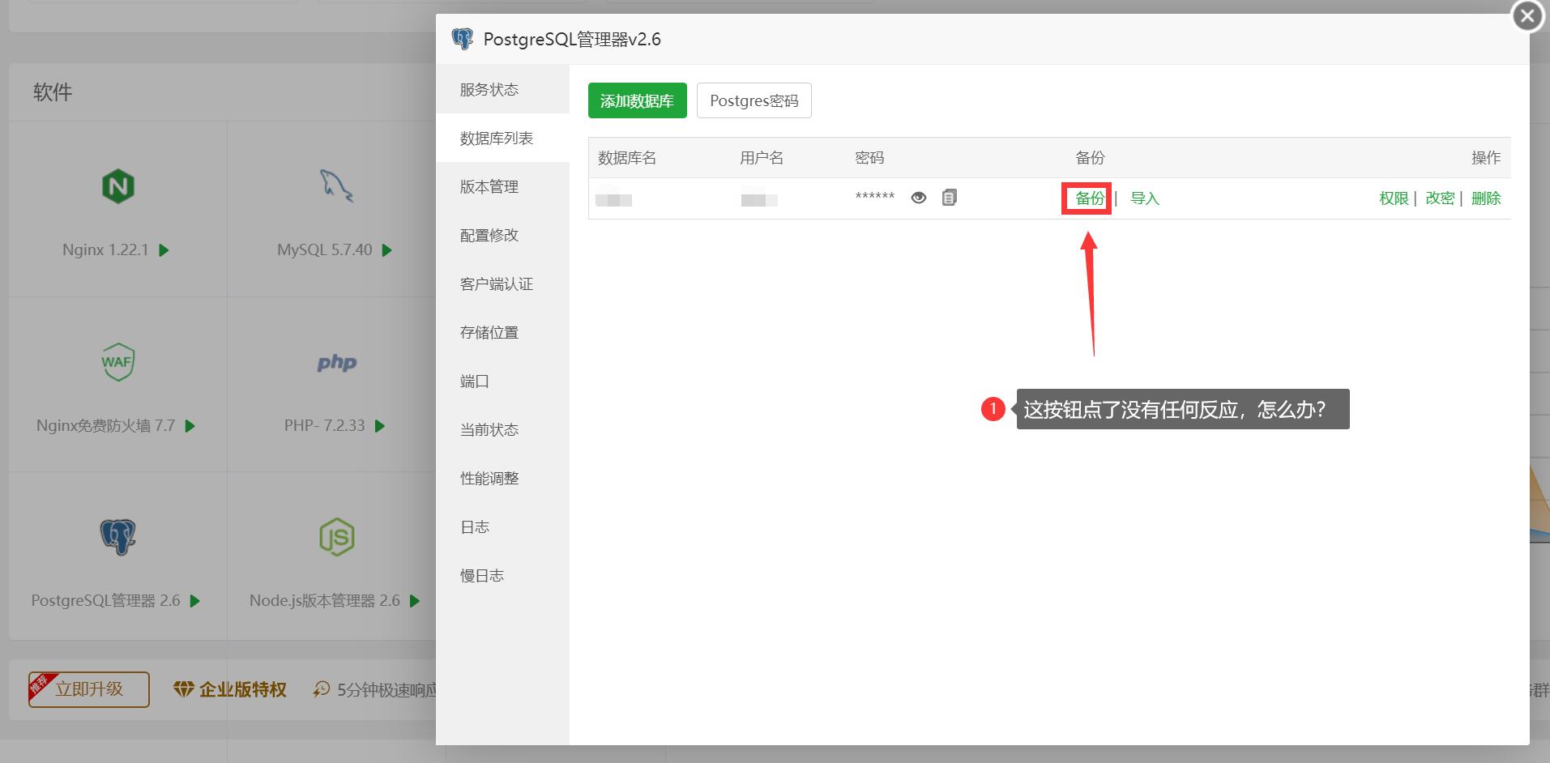Click the 软件 section heading
Screen dimensions: 1550x763
[x=53, y=92]
